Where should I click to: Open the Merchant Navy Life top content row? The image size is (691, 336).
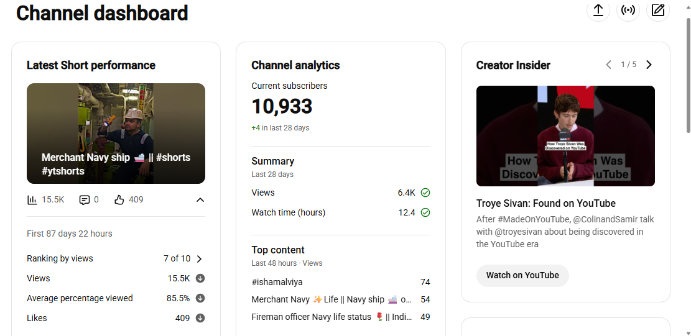click(341, 299)
